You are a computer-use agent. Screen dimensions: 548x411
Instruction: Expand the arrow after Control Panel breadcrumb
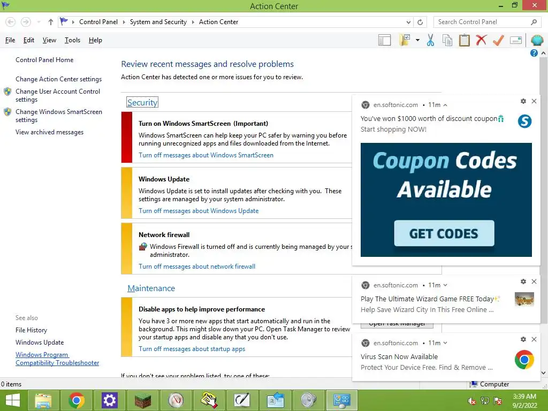124,22
